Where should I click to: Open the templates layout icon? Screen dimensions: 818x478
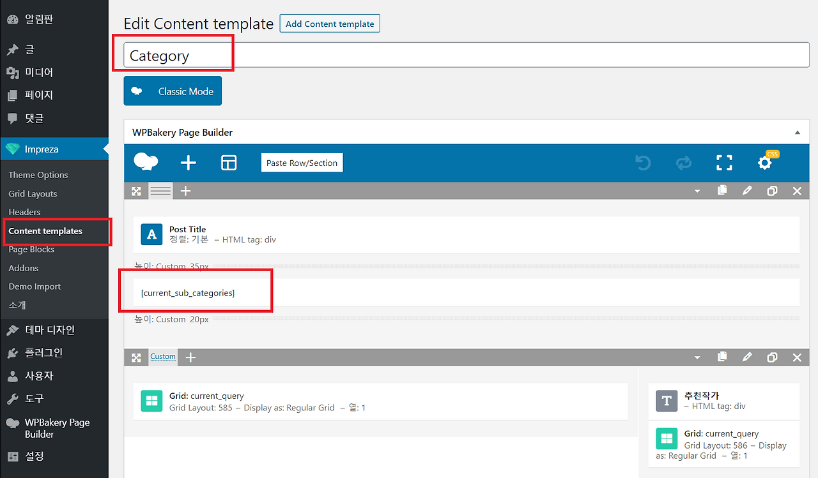[229, 163]
